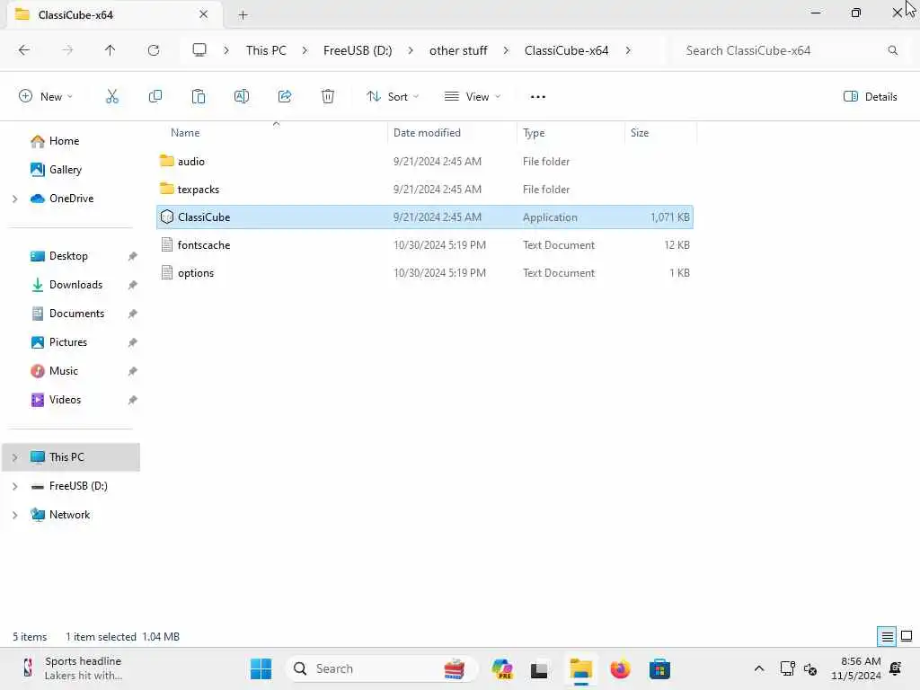Go forward with the right arrow
Viewport: 920px width, 690px height.
[x=67, y=50]
